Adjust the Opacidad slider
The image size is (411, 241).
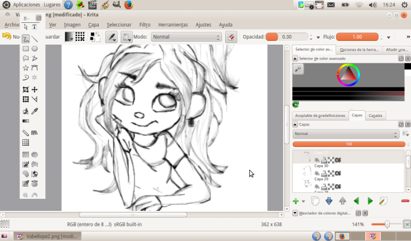(x=287, y=37)
